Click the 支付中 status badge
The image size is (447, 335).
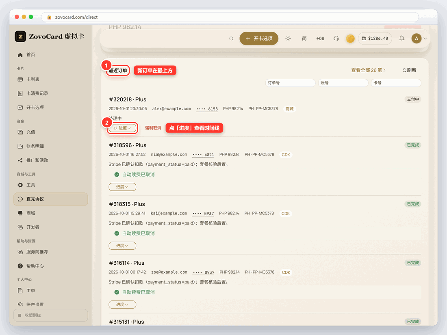(413, 99)
